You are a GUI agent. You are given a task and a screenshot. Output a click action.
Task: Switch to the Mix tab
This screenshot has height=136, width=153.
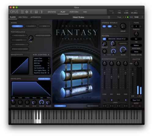click(x=85, y=12)
